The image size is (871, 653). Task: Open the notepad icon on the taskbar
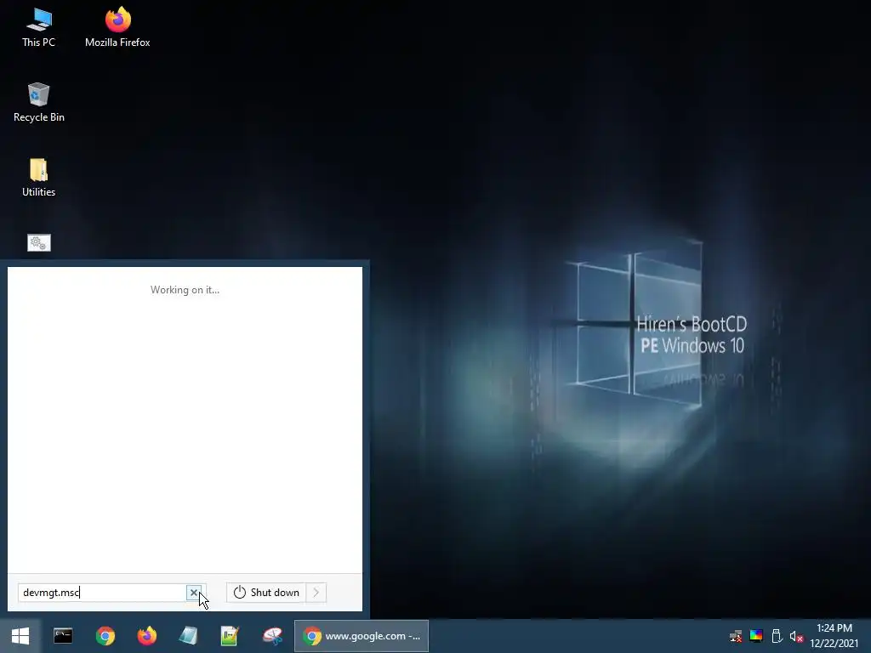click(188, 636)
